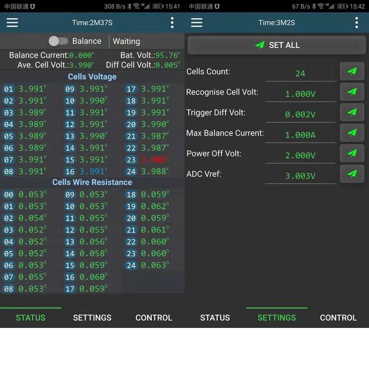The image size is (369, 369).
Task: Tap the Waiting status label
Action: 126,42
